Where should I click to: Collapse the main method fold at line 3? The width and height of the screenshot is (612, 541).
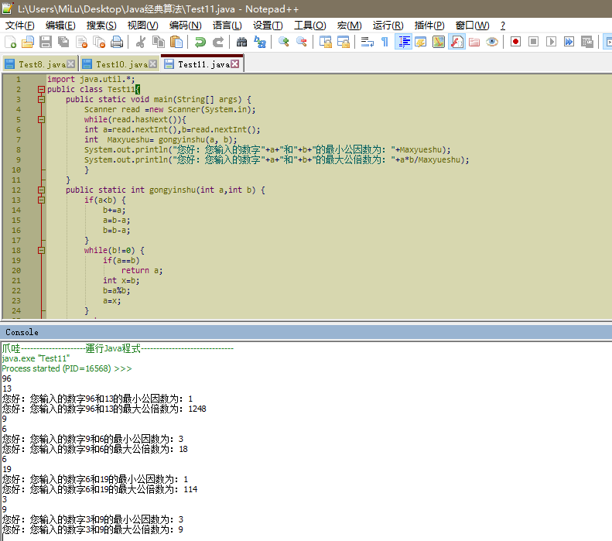pyautogui.click(x=41, y=100)
